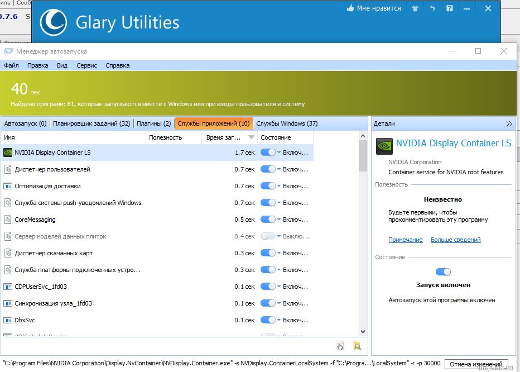Click the undo arrow icon in Glary header

(x=432, y=8)
